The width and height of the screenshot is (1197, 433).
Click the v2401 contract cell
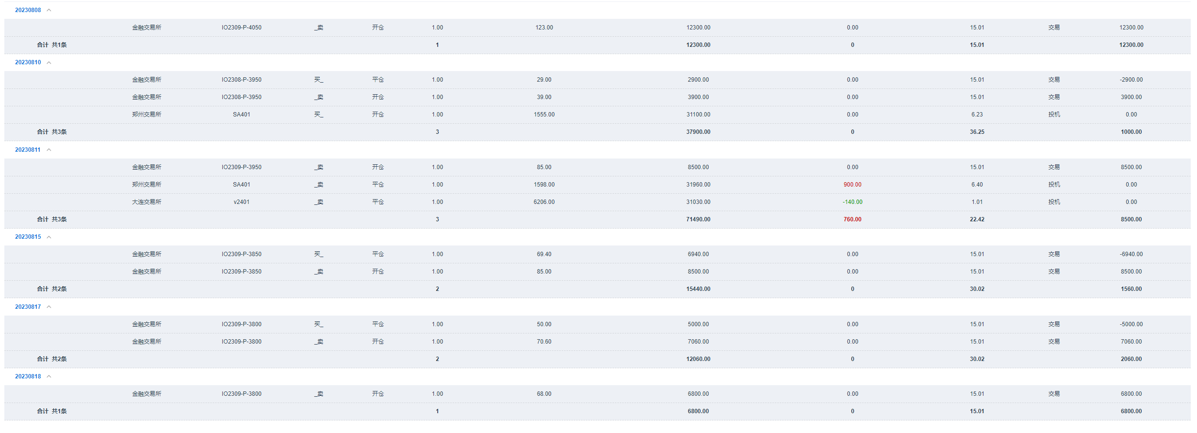tap(241, 202)
